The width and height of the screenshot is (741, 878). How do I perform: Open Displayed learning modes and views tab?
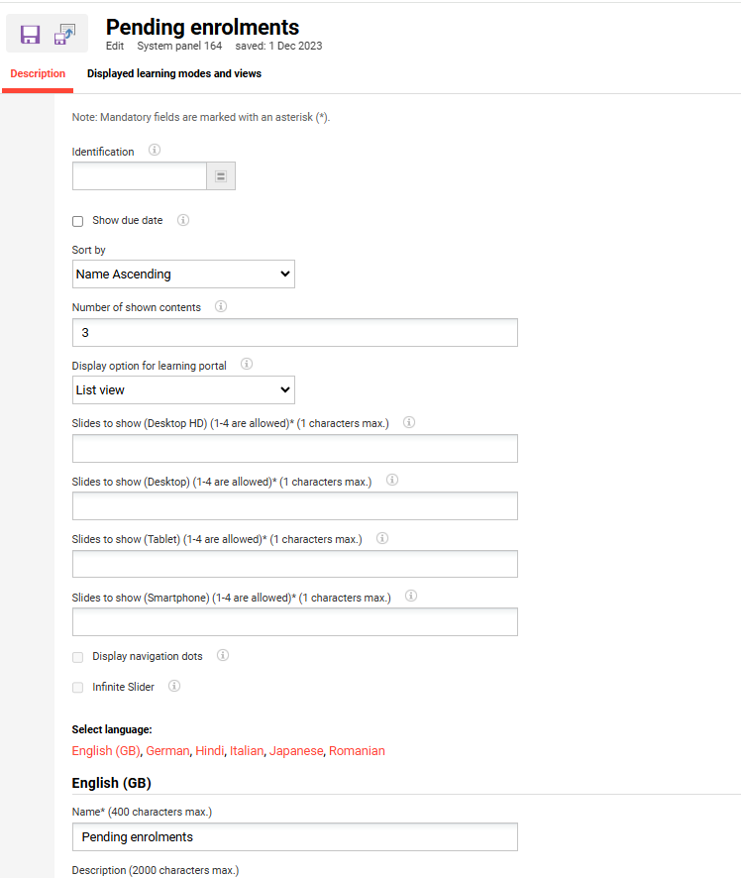pyautogui.click(x=174, y=74)
